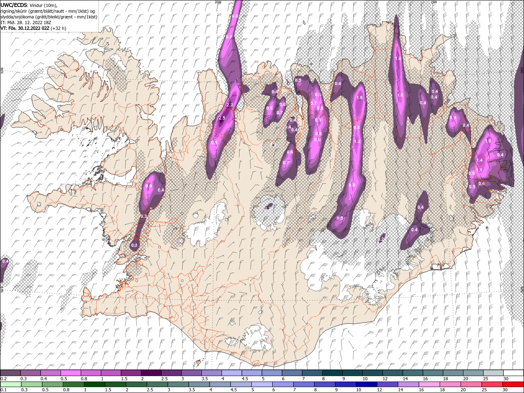
Task: Click the dark purple snow swatch labeled 2
Action: pyautogui.click(x=151, y=373)
